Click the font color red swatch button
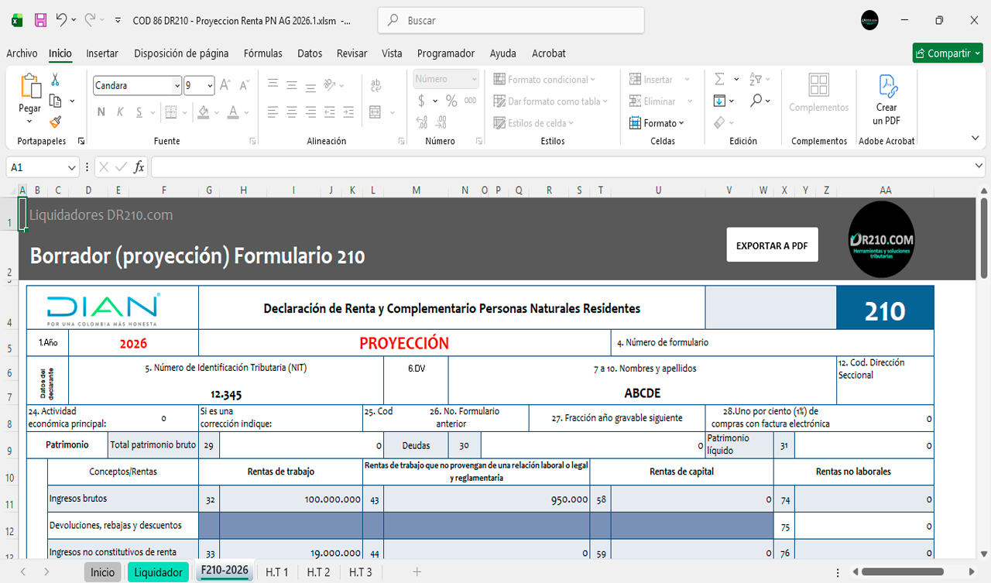Viewport: 991px width, 583px height. coord(233,112)
